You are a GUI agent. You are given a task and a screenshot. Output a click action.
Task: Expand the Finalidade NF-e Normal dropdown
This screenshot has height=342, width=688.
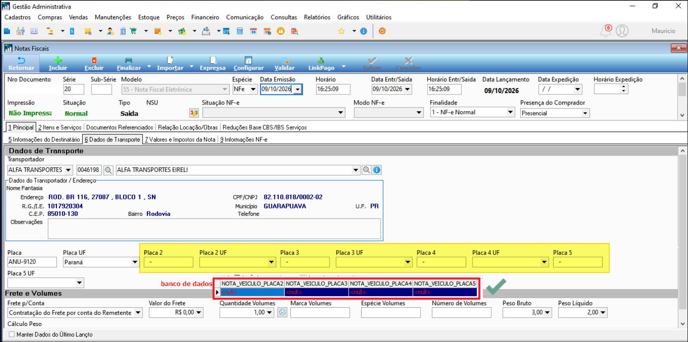click(510, 112)
